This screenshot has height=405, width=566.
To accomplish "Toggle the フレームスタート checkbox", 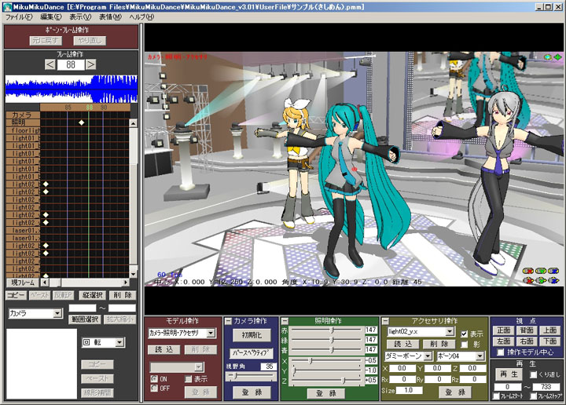I will click(x=496, y=396).
